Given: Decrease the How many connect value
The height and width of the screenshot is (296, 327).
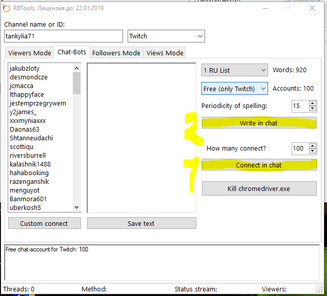Looking at the screenshot, I should point(313,151).
